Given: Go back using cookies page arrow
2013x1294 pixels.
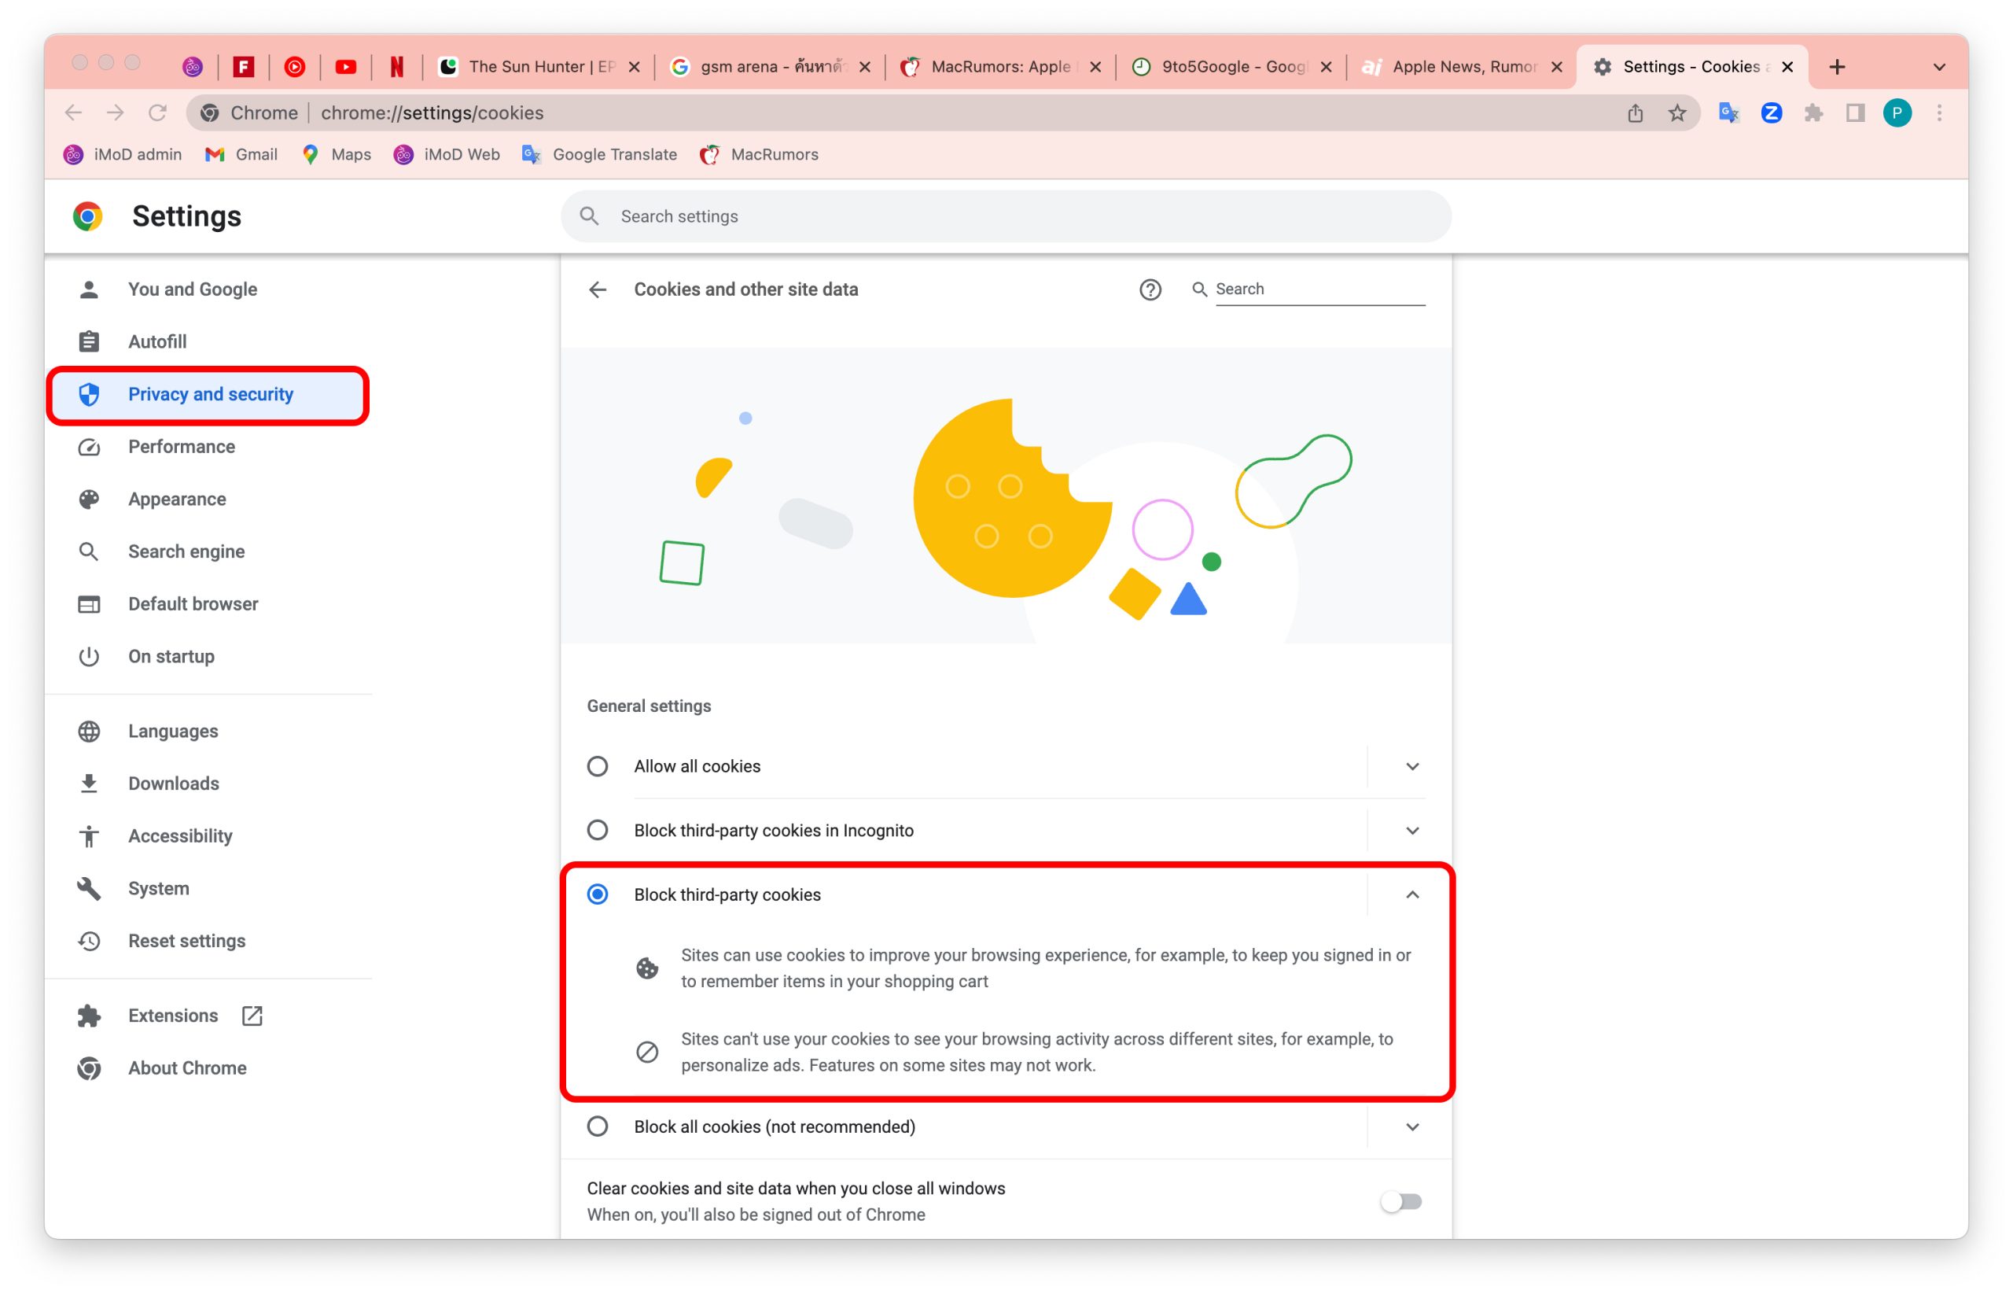Looking at the screenshot, I should [597, 290].
